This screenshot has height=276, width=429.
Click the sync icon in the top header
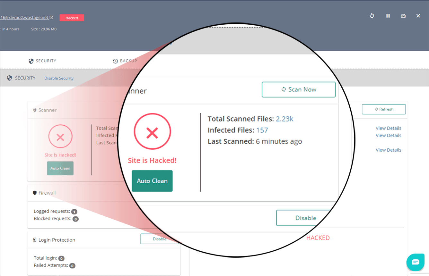372,16
